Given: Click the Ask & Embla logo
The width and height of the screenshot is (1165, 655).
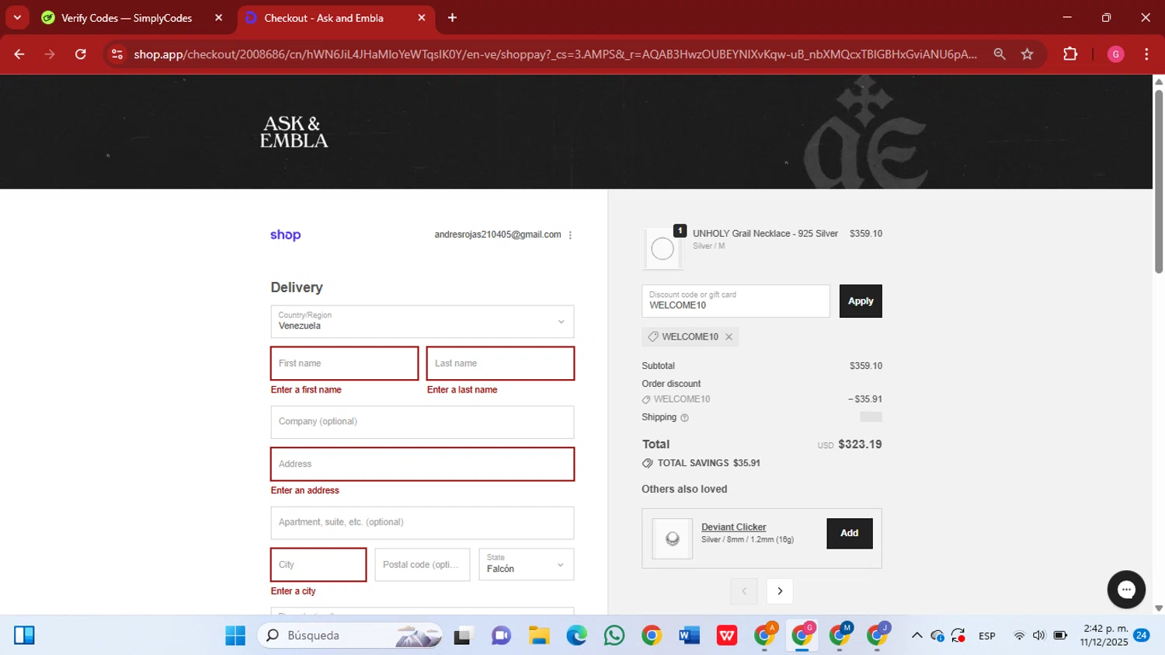Looking at the screenshot, I should pos(294,132).
